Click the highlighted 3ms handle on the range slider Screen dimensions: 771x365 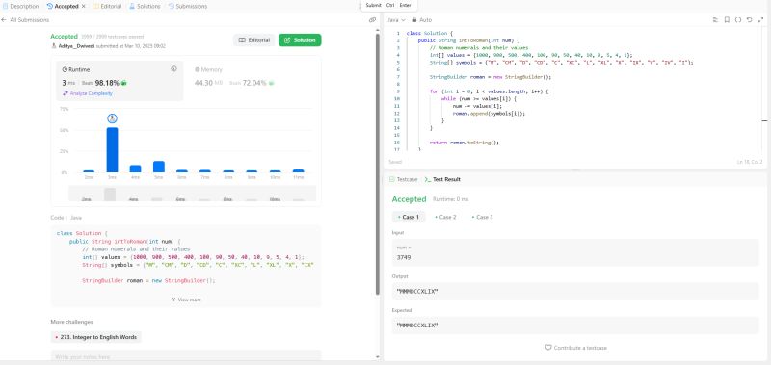pyautogui.click(x=110, y=194)
